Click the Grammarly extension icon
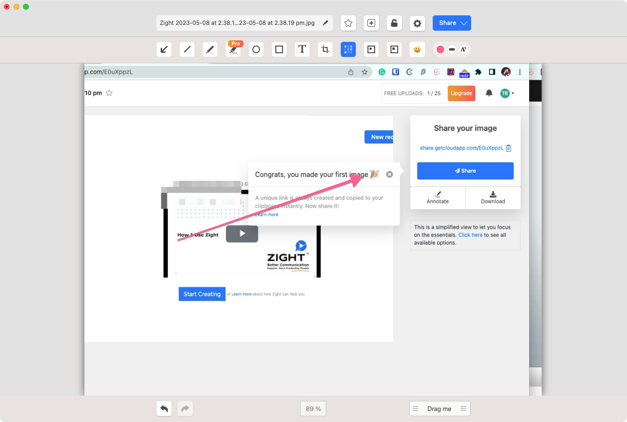 382,72
